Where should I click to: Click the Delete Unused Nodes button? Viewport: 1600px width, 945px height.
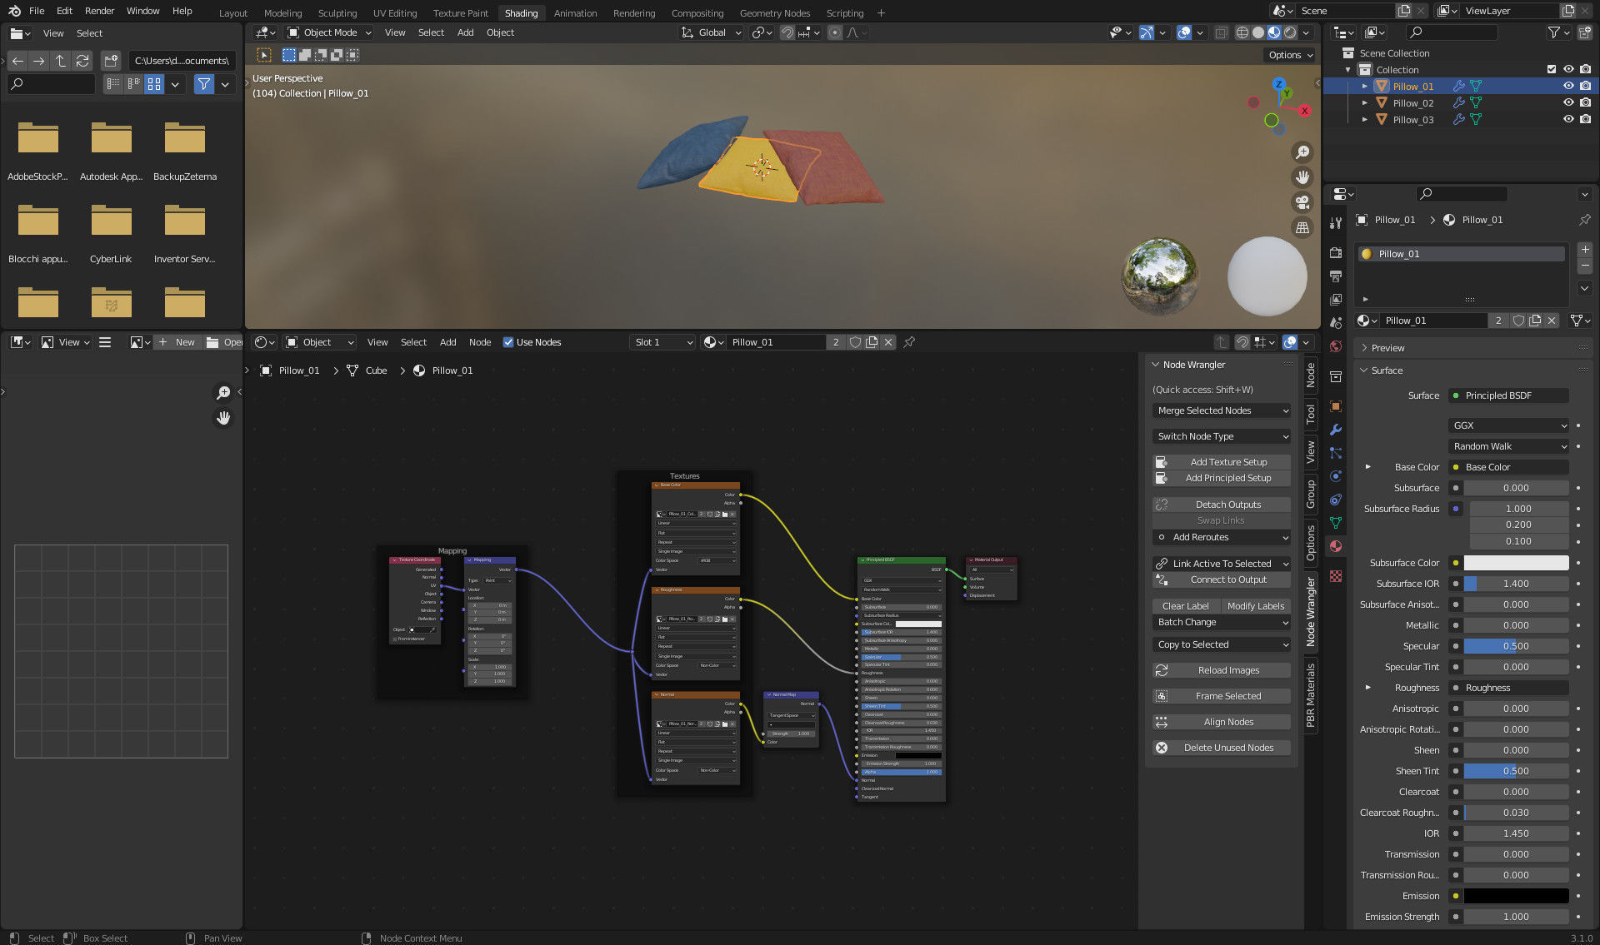(x=1227, y=748)
